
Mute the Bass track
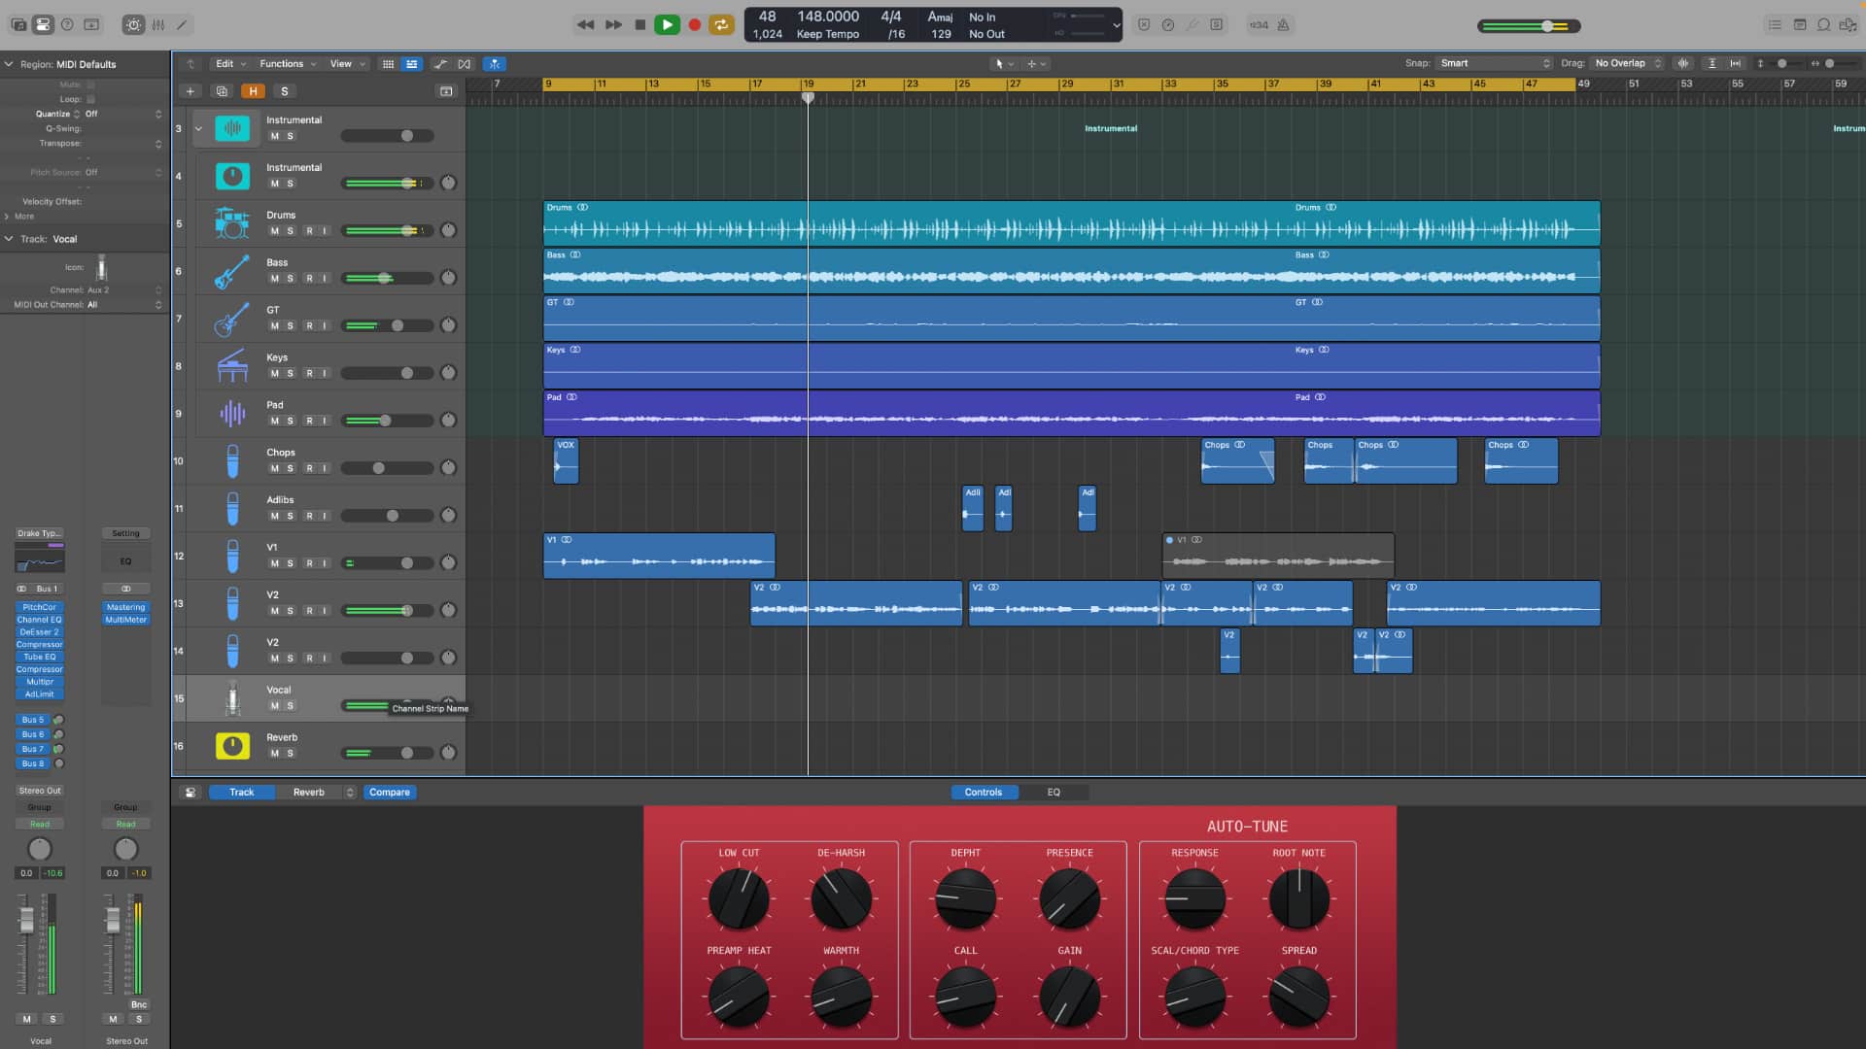tap(274, 279)
